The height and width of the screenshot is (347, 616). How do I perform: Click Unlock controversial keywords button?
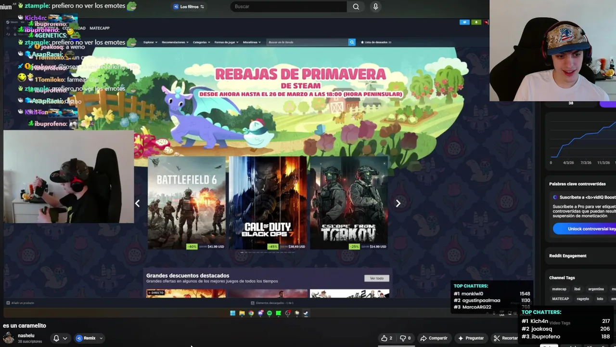[x=584, y=228]
